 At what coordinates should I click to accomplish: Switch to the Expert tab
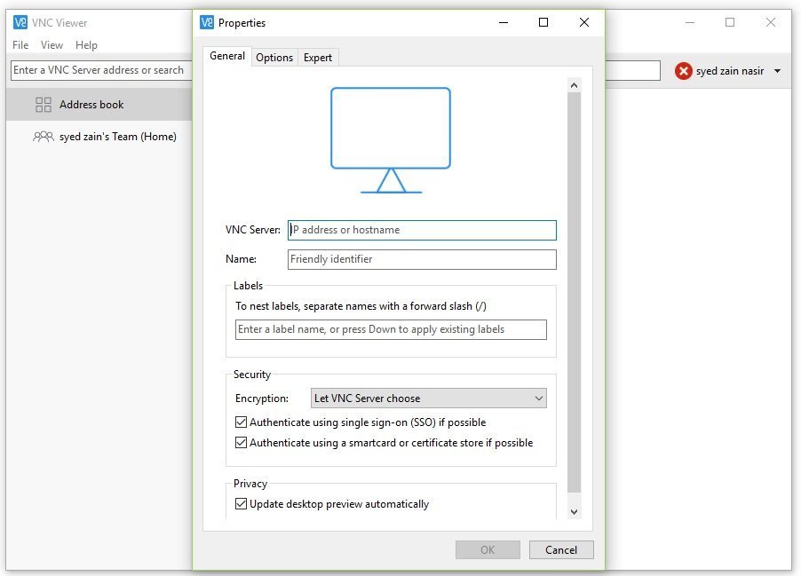[318, 57]
